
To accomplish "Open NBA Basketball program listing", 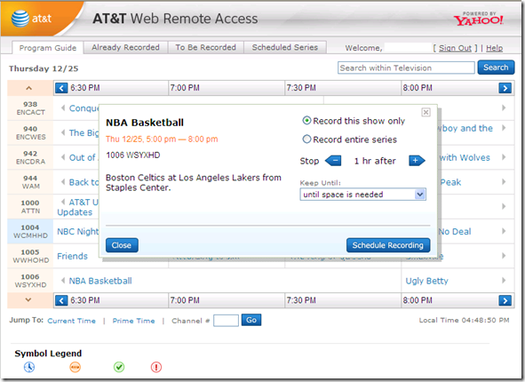I will tap(100, 281).
